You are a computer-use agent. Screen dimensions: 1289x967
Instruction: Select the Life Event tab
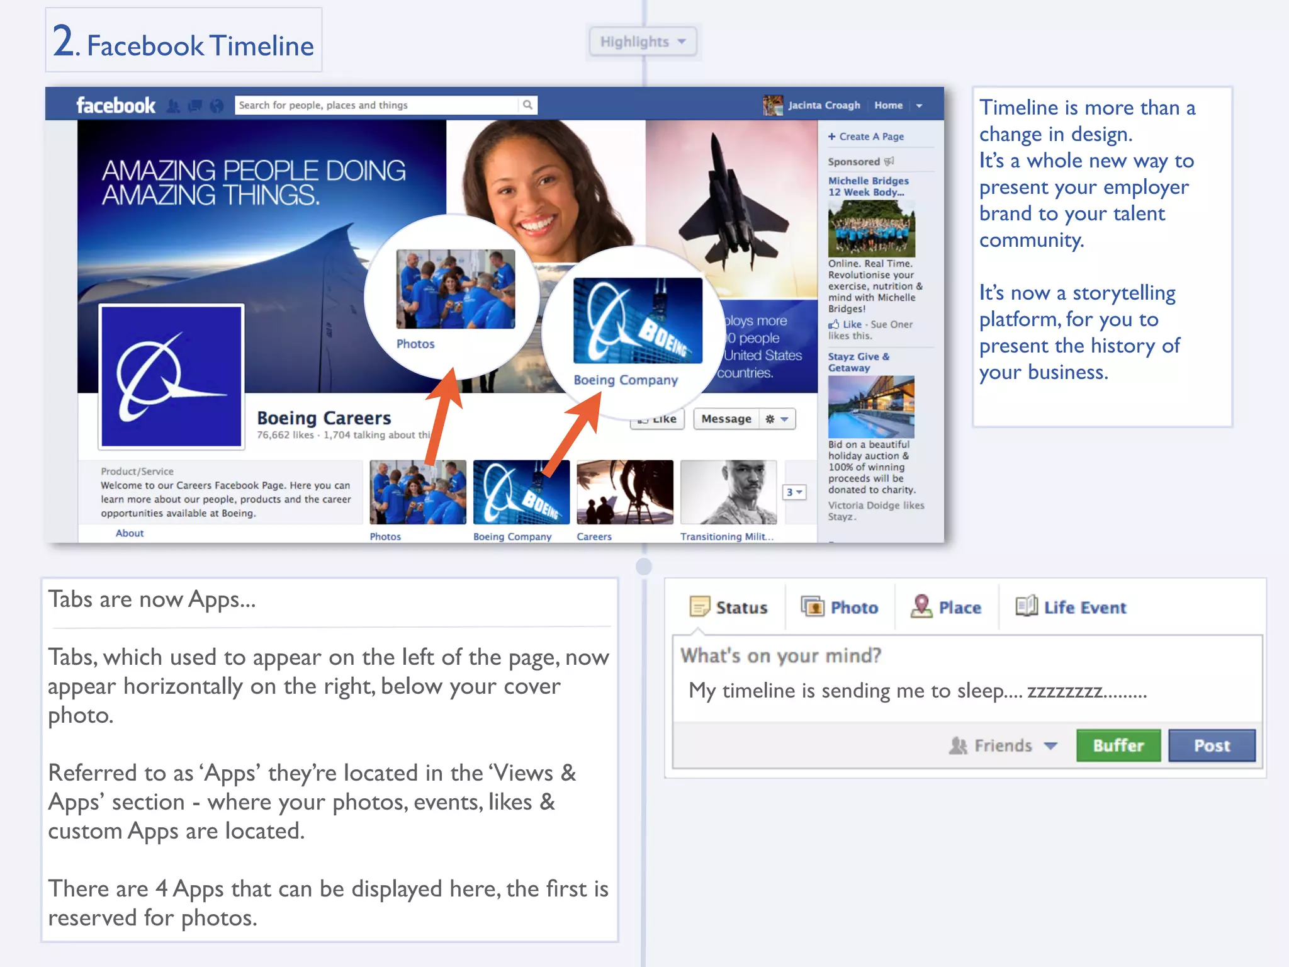[x=1071, y=607]
